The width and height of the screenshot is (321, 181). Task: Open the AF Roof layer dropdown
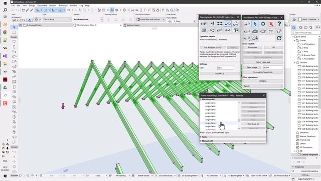click(58, 19)
